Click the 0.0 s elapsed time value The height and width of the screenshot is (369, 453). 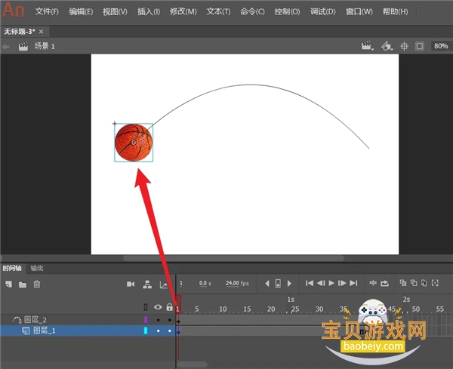[205, 284]
